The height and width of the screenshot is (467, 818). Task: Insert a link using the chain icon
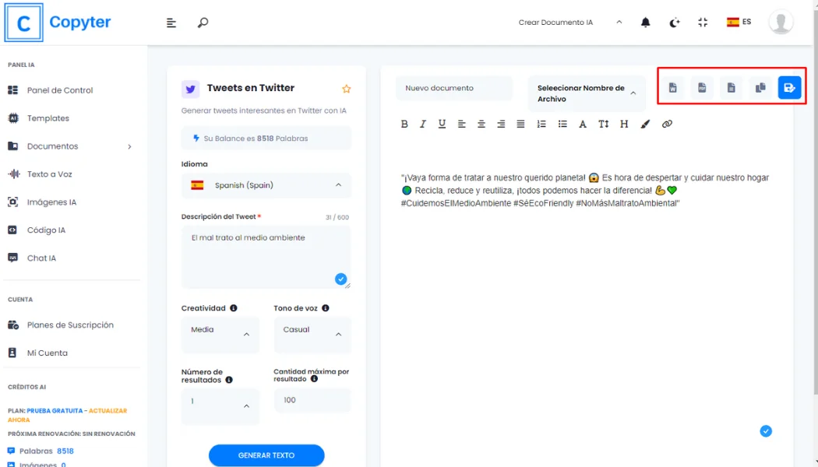point(667,124)
